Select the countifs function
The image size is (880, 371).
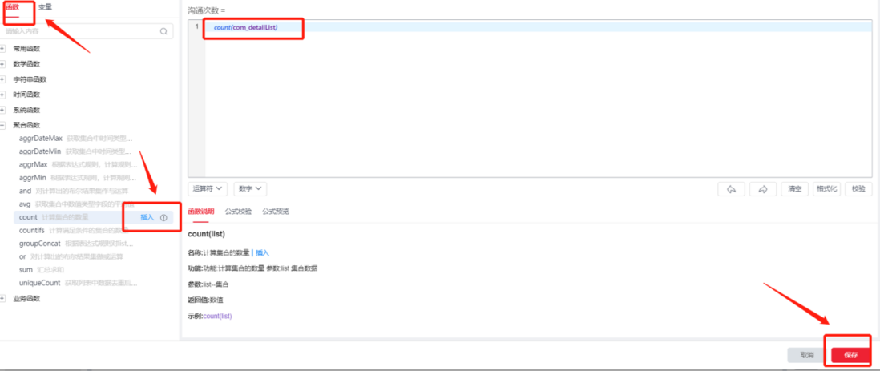click(32, 230)
